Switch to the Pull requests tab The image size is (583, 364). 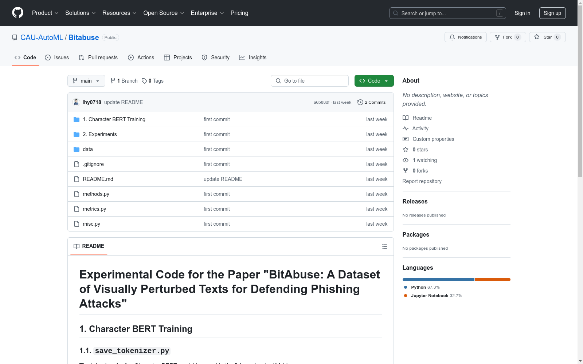click(x=98, y=58)
